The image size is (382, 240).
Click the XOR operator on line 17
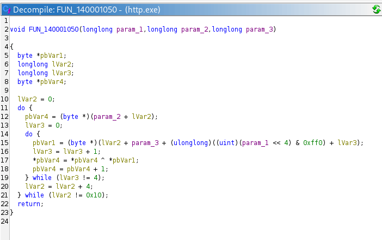(x=103, y=160)
